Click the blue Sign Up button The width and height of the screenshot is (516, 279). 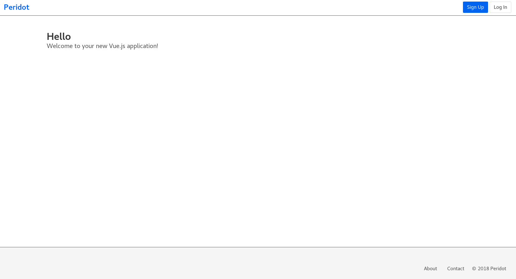(x=475, y=7)
